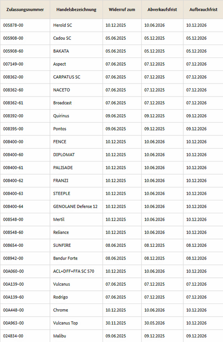The width and height of the screenshot is (223, 342).
Task: Select the Vulcanus Top product name
Action: 66,323
